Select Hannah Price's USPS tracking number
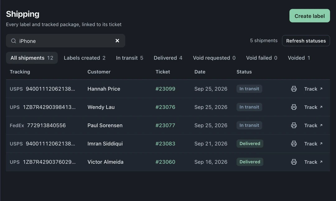The height and width of the screenshot is (201, 336). click(x=50, y=89)
